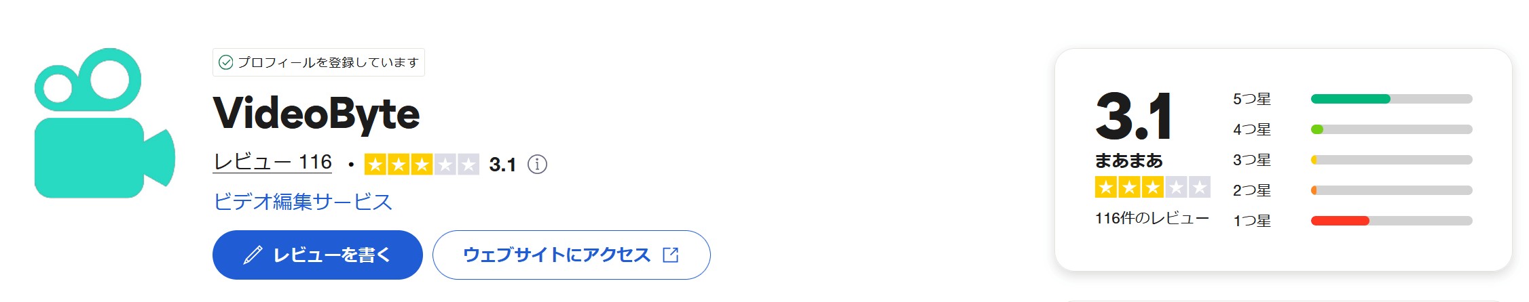Filter by the 5つ星 rating bar
This screenshot has width=1529, height=302.
click(1391, 99)
